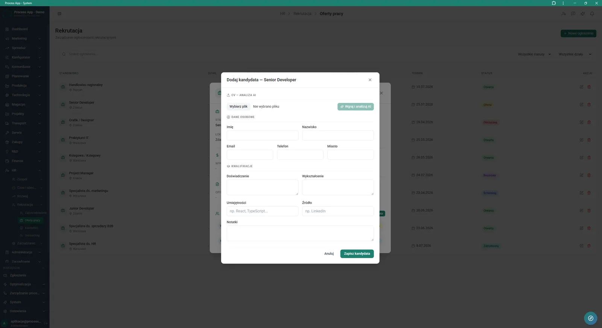Delete the Specjalista ds. HR listing icon
The height and width of the screenshot is (328, 602).
[x=589, y=246]
